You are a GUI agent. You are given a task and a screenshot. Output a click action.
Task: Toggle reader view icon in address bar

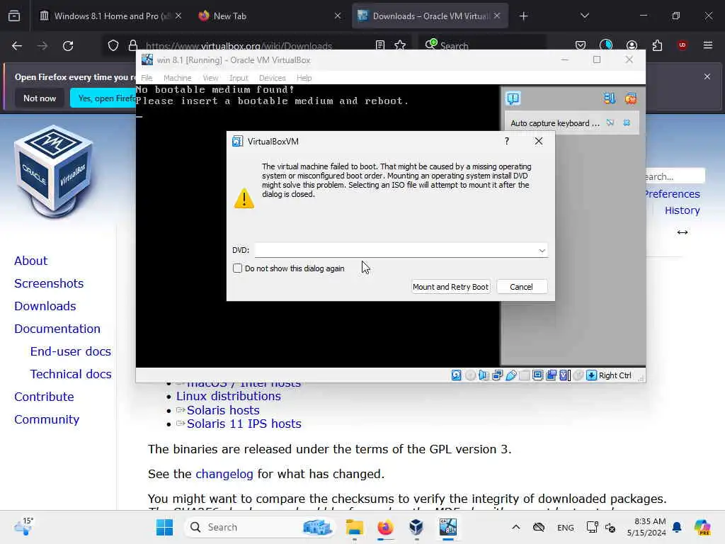[380, 45]
